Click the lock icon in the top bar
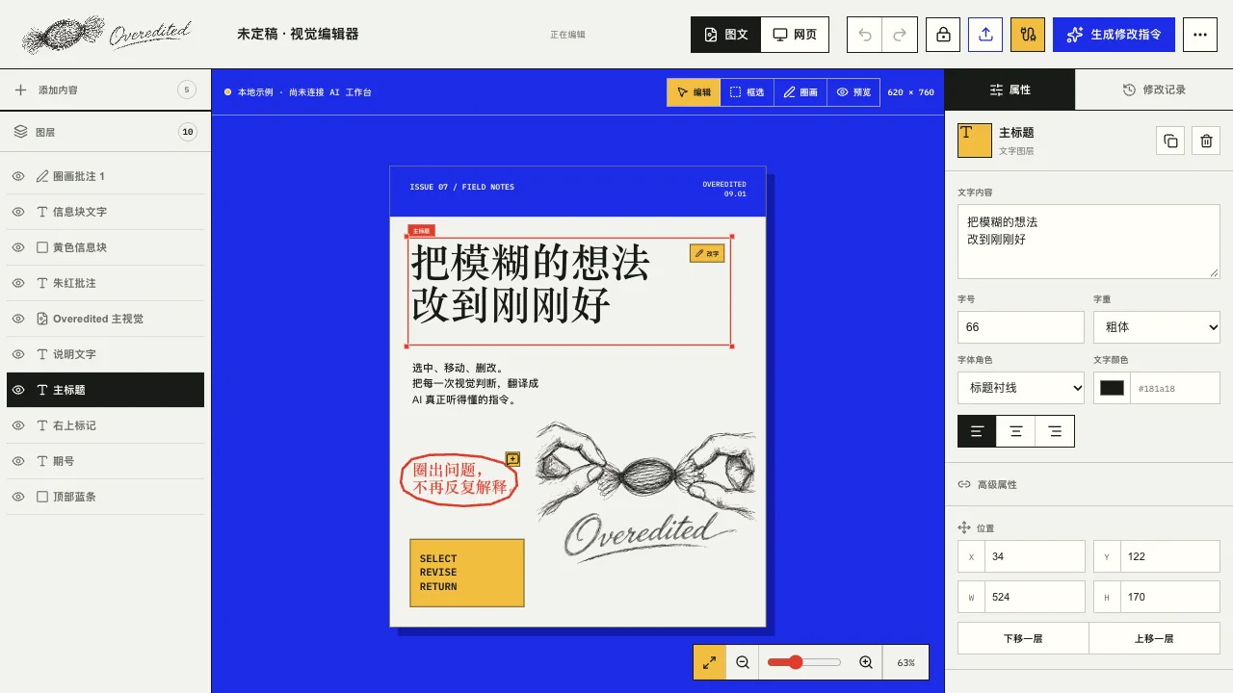The width and height of the screenshot is (1233, 693). [943, 35]
